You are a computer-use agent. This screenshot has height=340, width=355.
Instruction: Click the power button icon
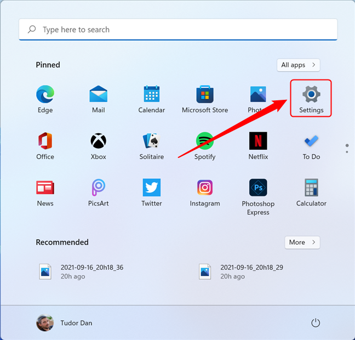pos(316,323)
